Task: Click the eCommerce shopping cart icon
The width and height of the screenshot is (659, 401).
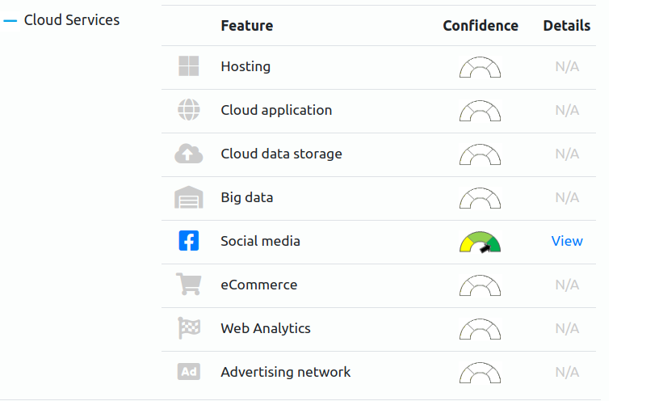Action: coord(189,284)
